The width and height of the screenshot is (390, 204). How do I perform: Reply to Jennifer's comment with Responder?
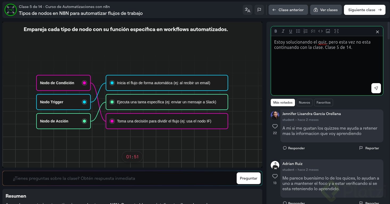point(294,148)
